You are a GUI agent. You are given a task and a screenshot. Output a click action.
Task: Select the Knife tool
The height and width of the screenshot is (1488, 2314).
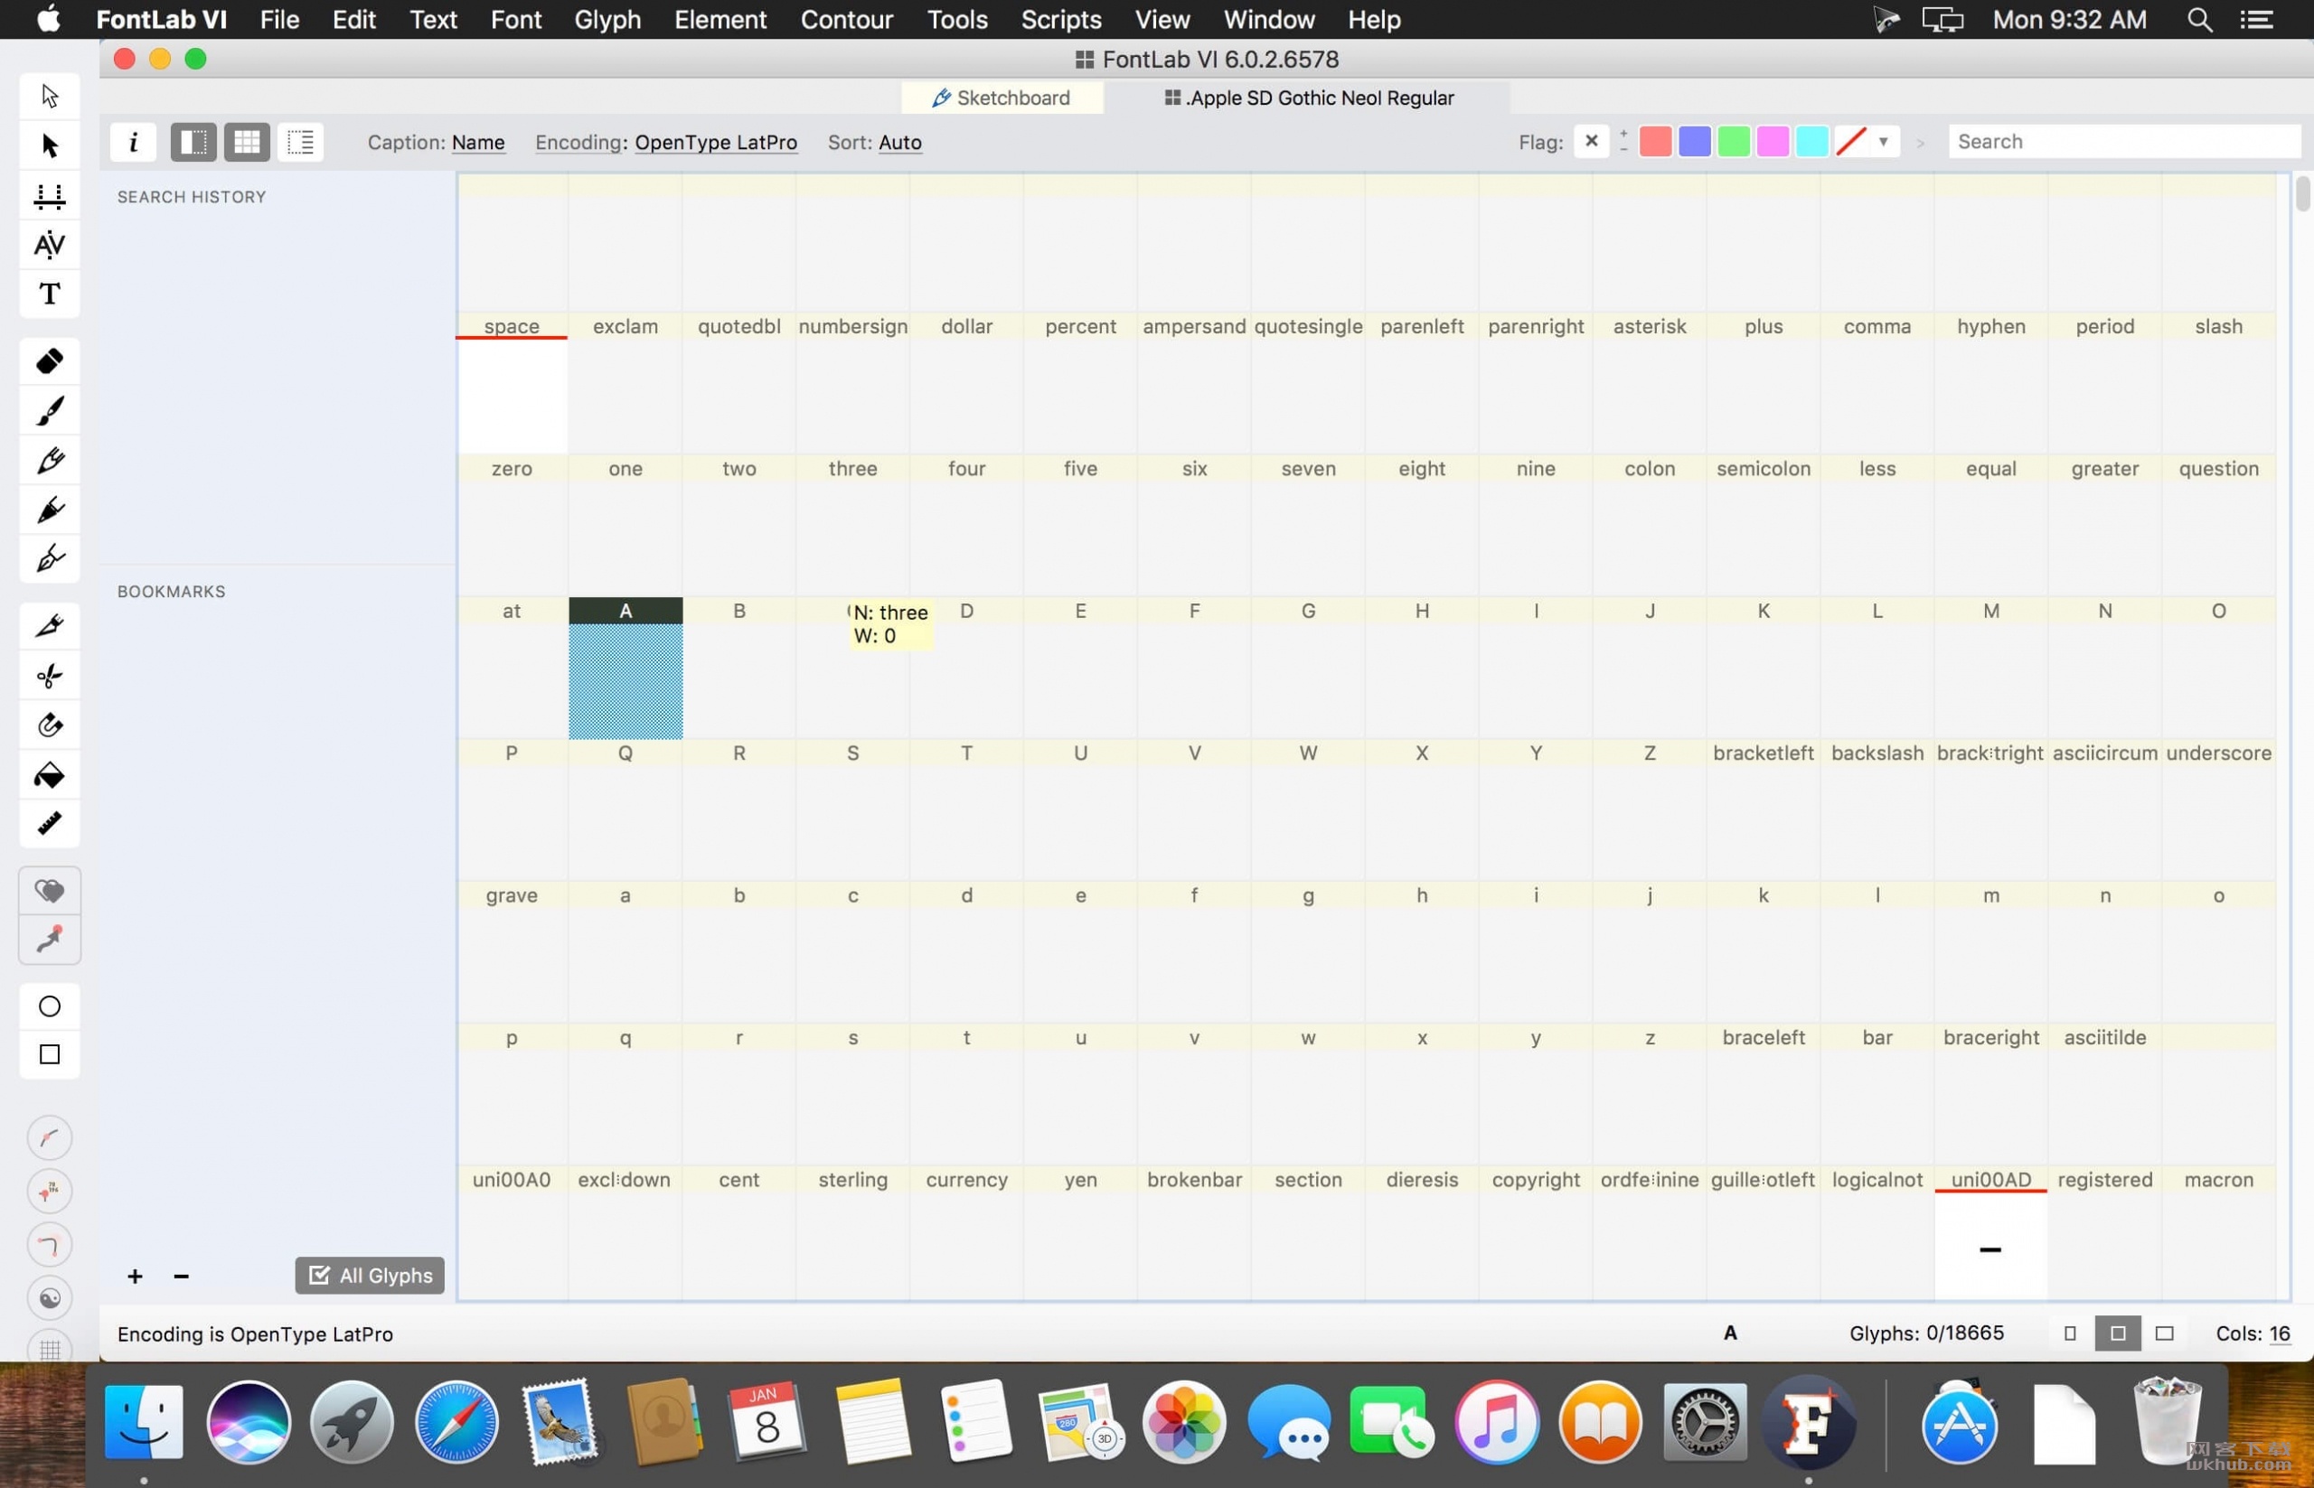click(50, 625)
